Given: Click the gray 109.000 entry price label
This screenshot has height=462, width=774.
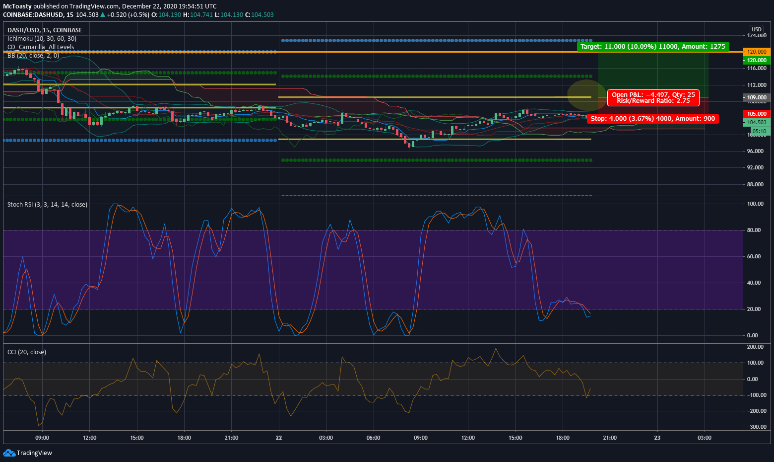Looking at the screenshot, I should pos(757,97).
